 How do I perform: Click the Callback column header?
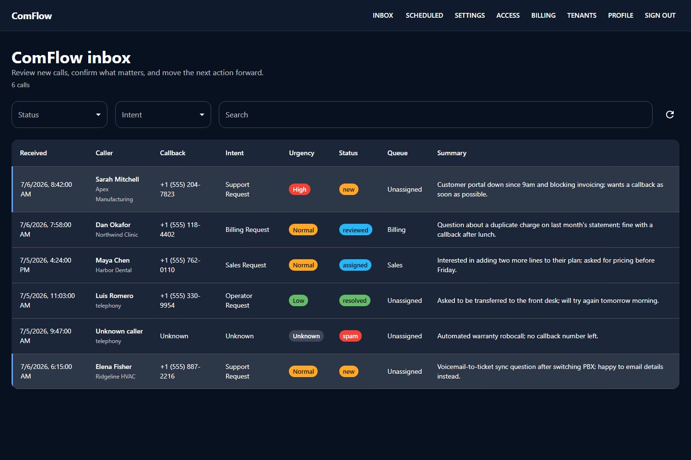(x=173, y=153)
